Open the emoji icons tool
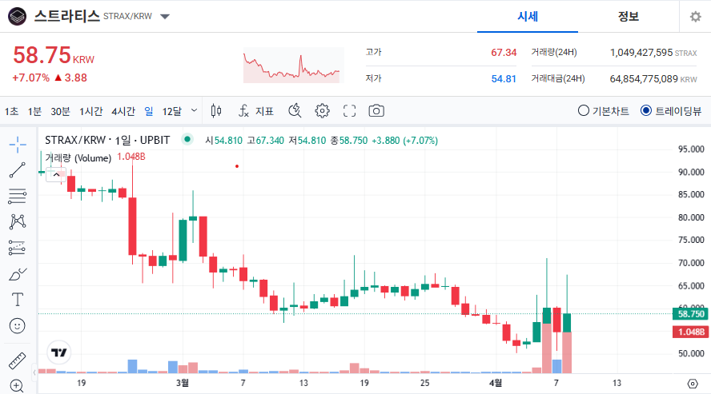The width and height of the screenshot is (711, 394). point(18,326)
